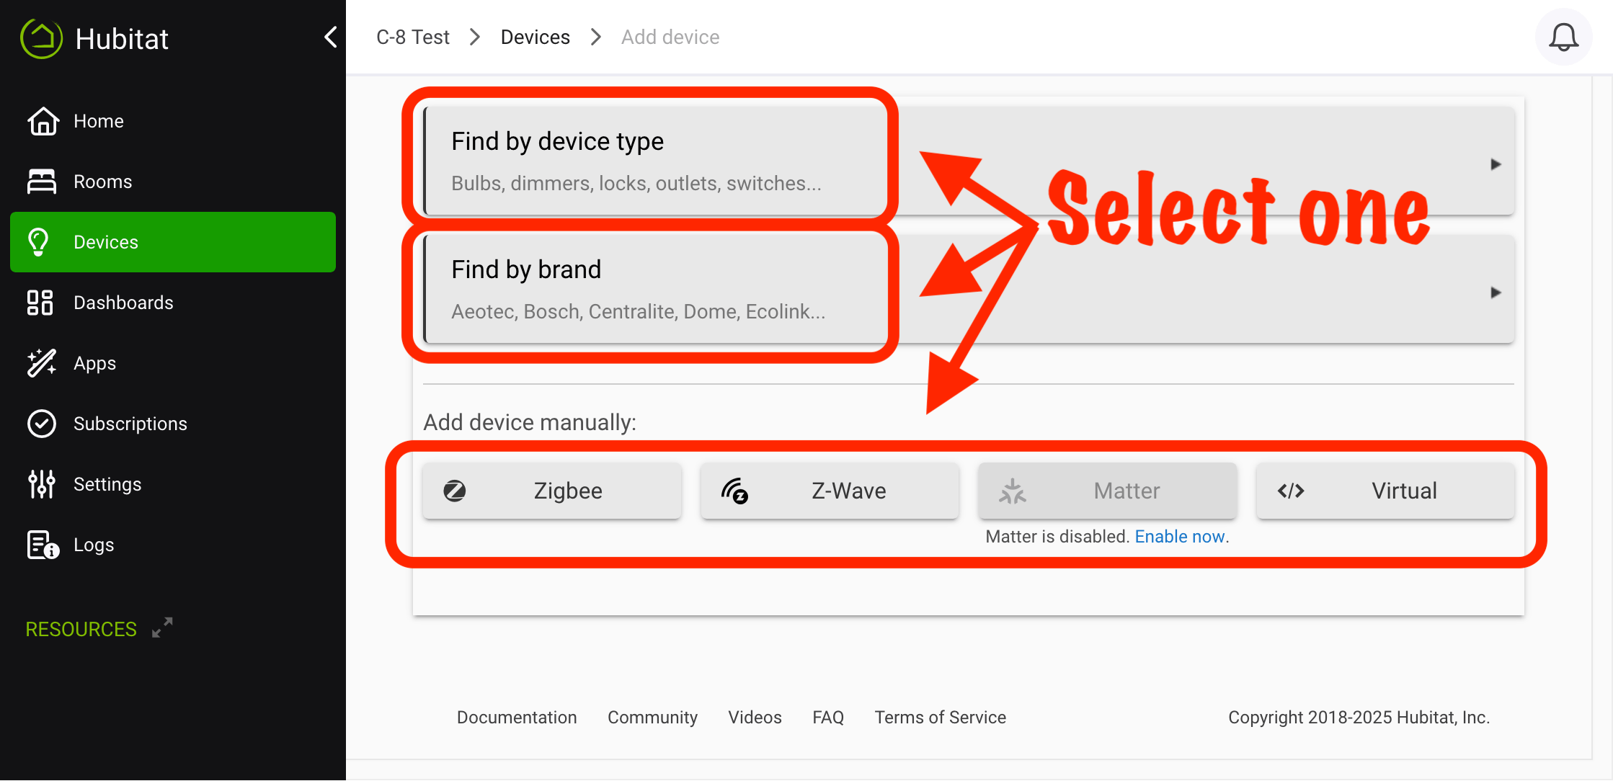The width and height of the screenshot is (1613, 781).
Task: Open Subscriptions menu item
Action: click(173, 424)
